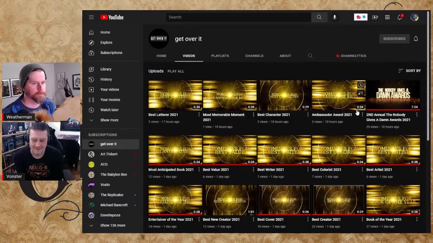Open the CHANNELYTICS link
Image resolution: width=433 pixels, height=243 pixels.
[351, 56]
